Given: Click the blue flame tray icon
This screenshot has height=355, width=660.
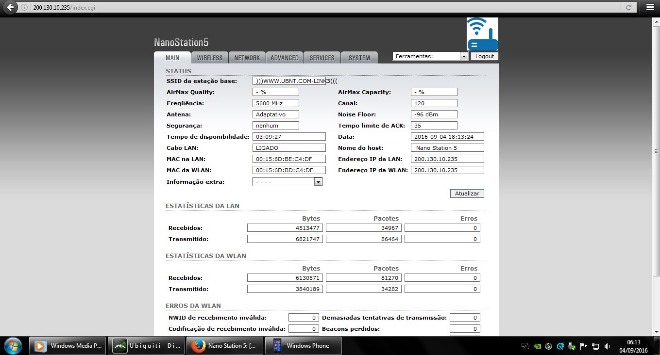Looking at the screenshot, I should tap(560, 346).
